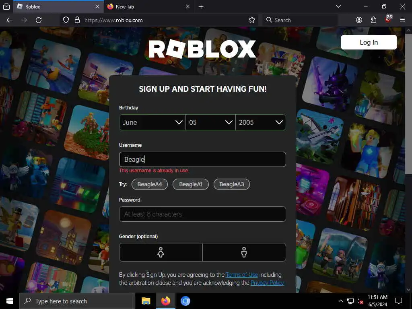Open the birthday month dropdown showing June
Screen dimensions: 412x309
[x=152, y=122]
